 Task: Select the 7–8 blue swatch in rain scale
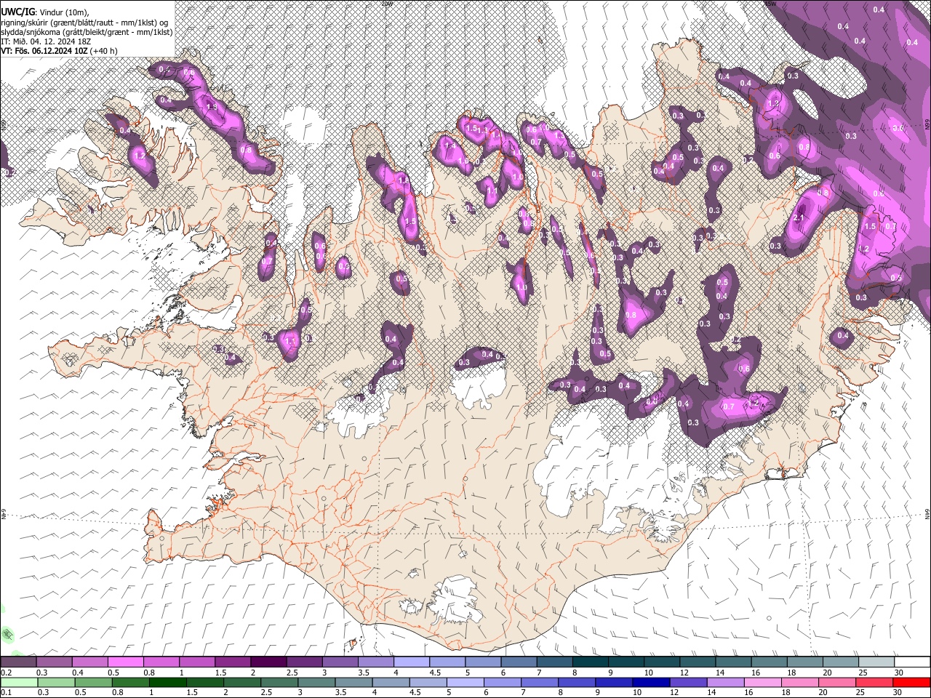click(540, 682)
